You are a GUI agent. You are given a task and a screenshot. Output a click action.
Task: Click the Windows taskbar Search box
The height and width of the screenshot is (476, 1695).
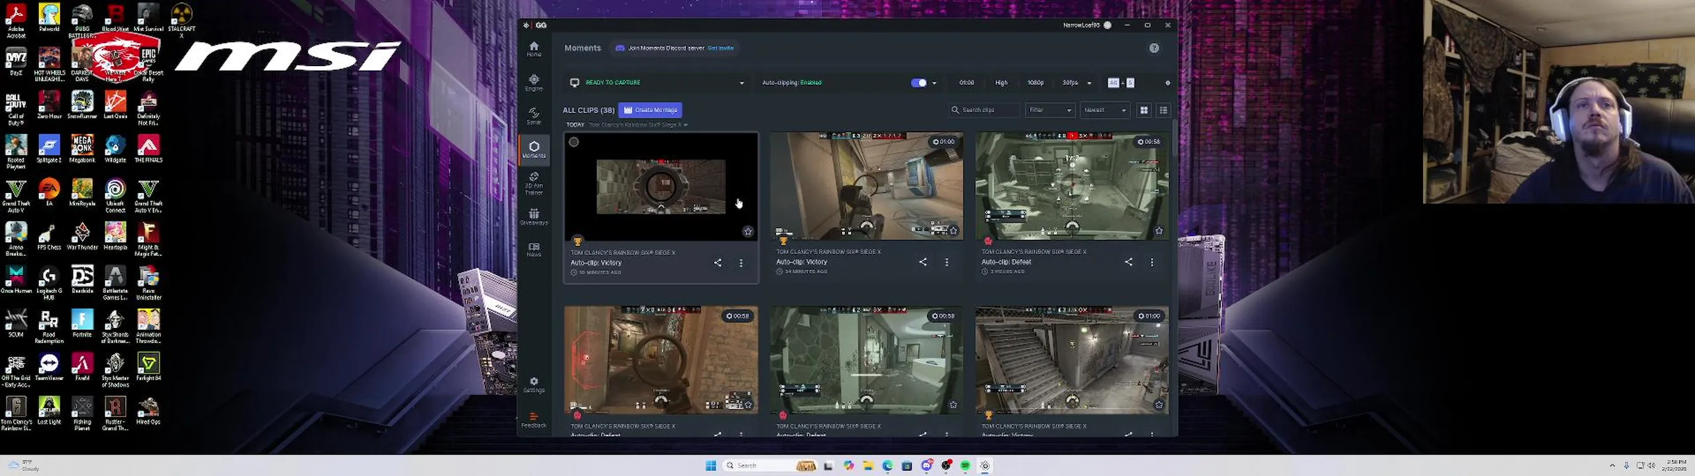(771, 465)
